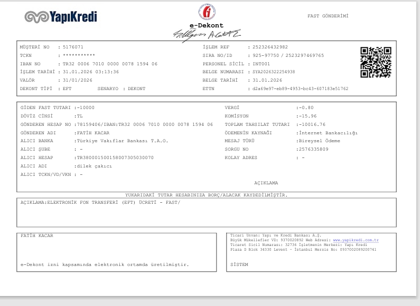Click the YUKARIDAKİ TUTAR HESABINIZA statement line

click(206, 195)
